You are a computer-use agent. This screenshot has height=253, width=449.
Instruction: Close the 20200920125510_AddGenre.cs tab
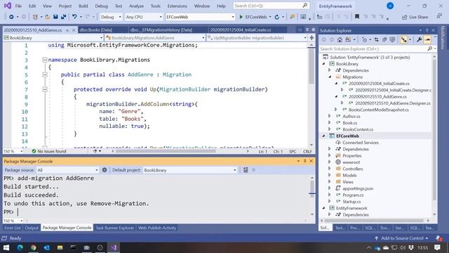[x=74, y=30]
